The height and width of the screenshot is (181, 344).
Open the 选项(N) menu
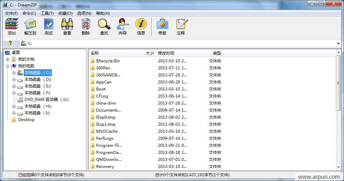pyautogui.click(x=84, y=13)
